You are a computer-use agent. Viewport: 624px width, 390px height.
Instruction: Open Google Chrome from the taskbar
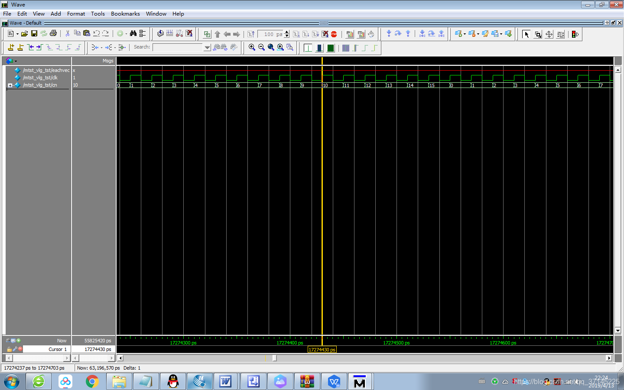point(92,382)
